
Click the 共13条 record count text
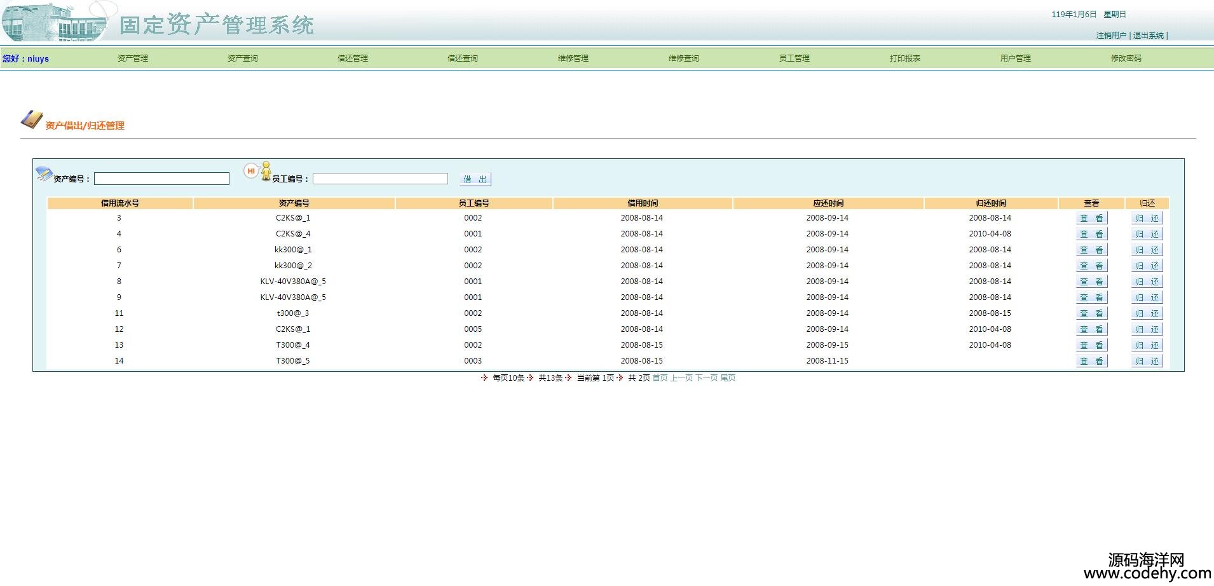click(x=550, y=378)
